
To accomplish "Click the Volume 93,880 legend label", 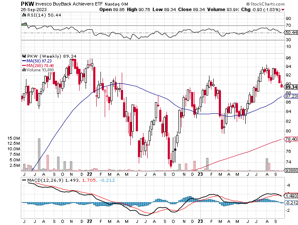I will click(40, 70).
